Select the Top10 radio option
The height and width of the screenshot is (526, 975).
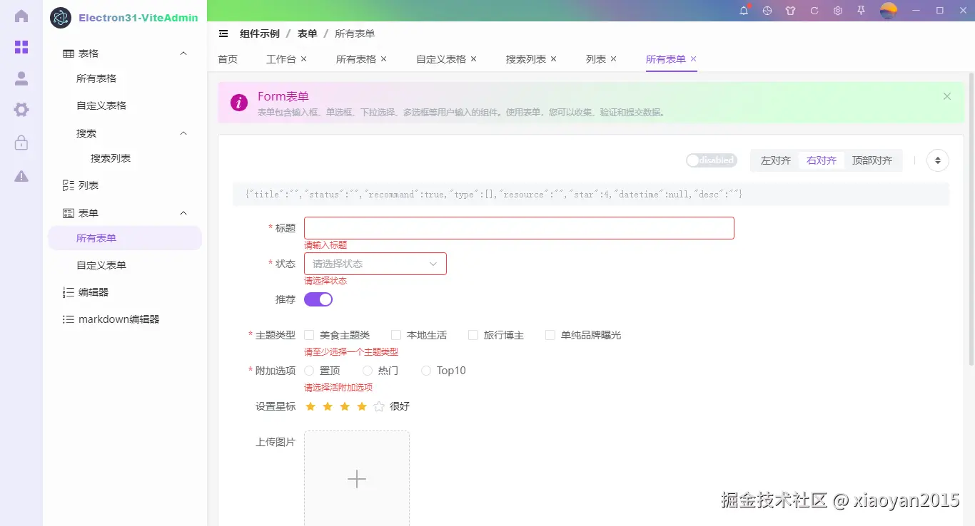[x=426, y=371]
